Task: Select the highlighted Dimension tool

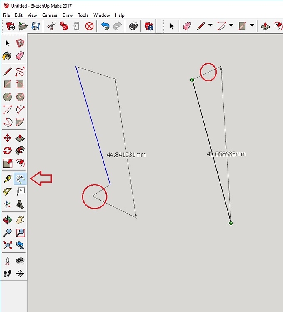Action: 20,179
